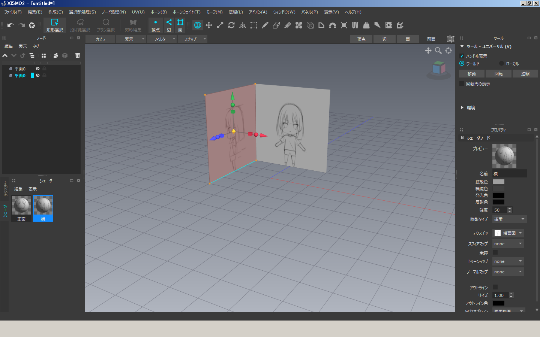
Task: Click the undo arrow icon
Action: (x=10, y=25)
